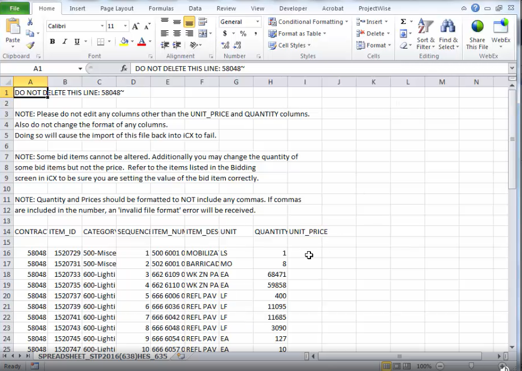Image resolution: width=522 pixels, height=371 pixels.
Task: Apply Accounting dollar format
Action: coord(225,33)
